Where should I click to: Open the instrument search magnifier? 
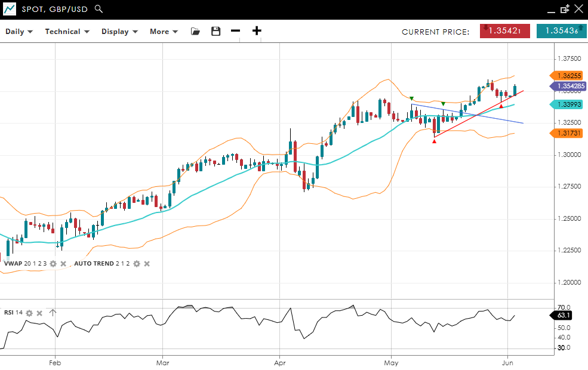(x=99, y=9)
